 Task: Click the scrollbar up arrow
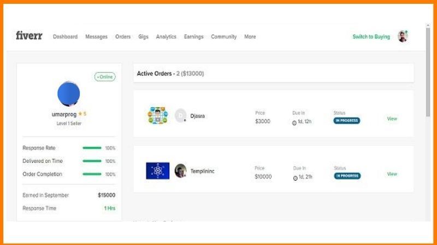point(428,25)
